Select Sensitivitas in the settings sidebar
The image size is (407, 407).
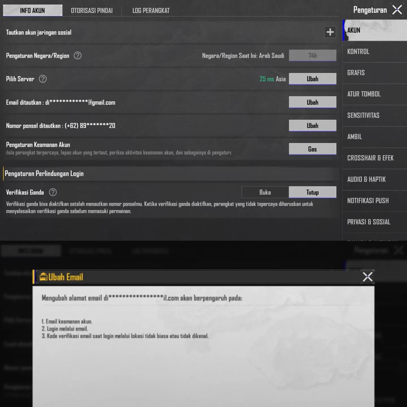point(375,116)
